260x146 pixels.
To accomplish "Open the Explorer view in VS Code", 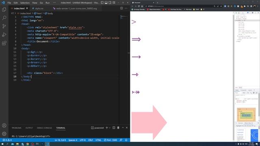I will [4, 9].
